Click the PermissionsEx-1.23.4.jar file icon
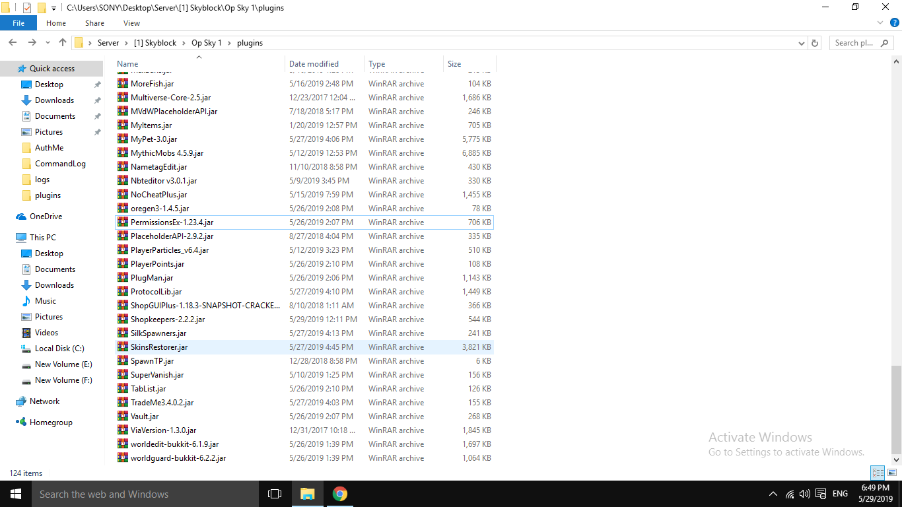 [x=123, y=222]
